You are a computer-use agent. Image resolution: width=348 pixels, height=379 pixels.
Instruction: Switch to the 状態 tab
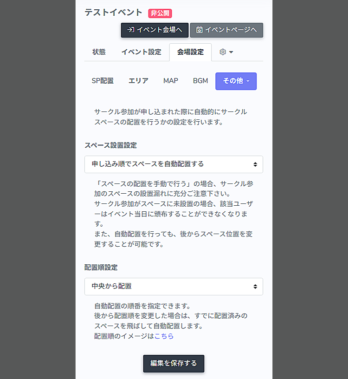(99, 52)
